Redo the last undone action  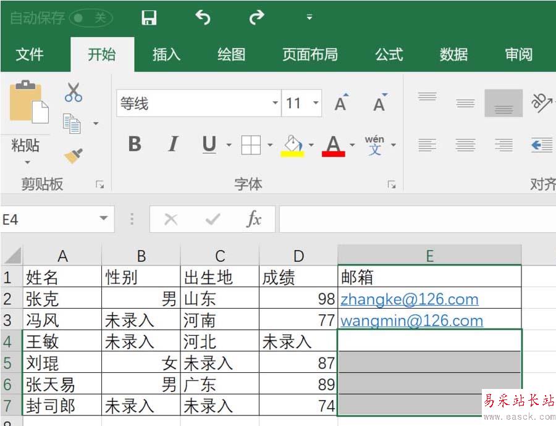256,17
